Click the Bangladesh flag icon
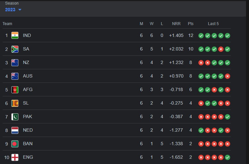 click(15, 144)
